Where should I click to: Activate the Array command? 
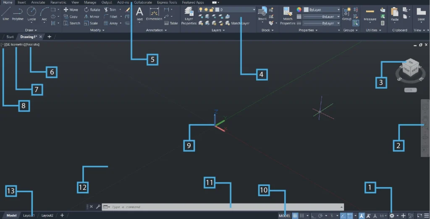pyautogui.click(x=111, y=23)
